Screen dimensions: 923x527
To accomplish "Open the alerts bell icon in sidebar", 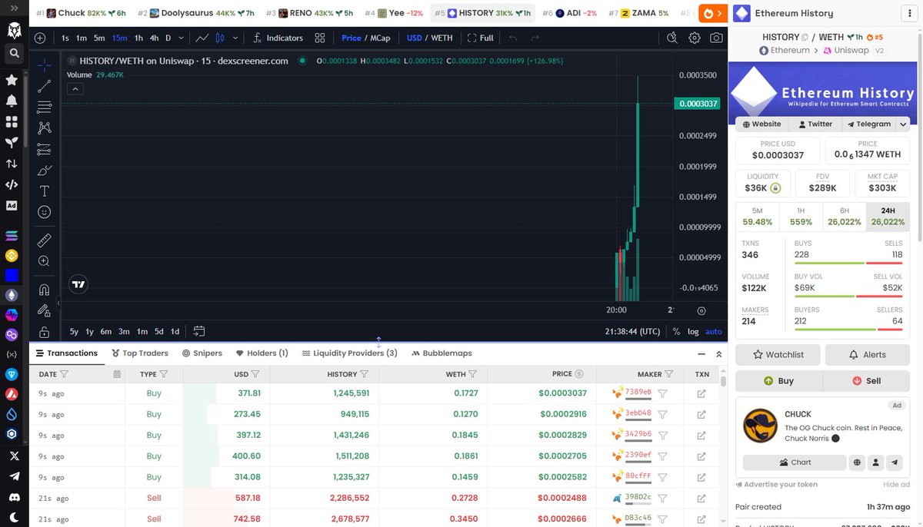I will 12,101.
